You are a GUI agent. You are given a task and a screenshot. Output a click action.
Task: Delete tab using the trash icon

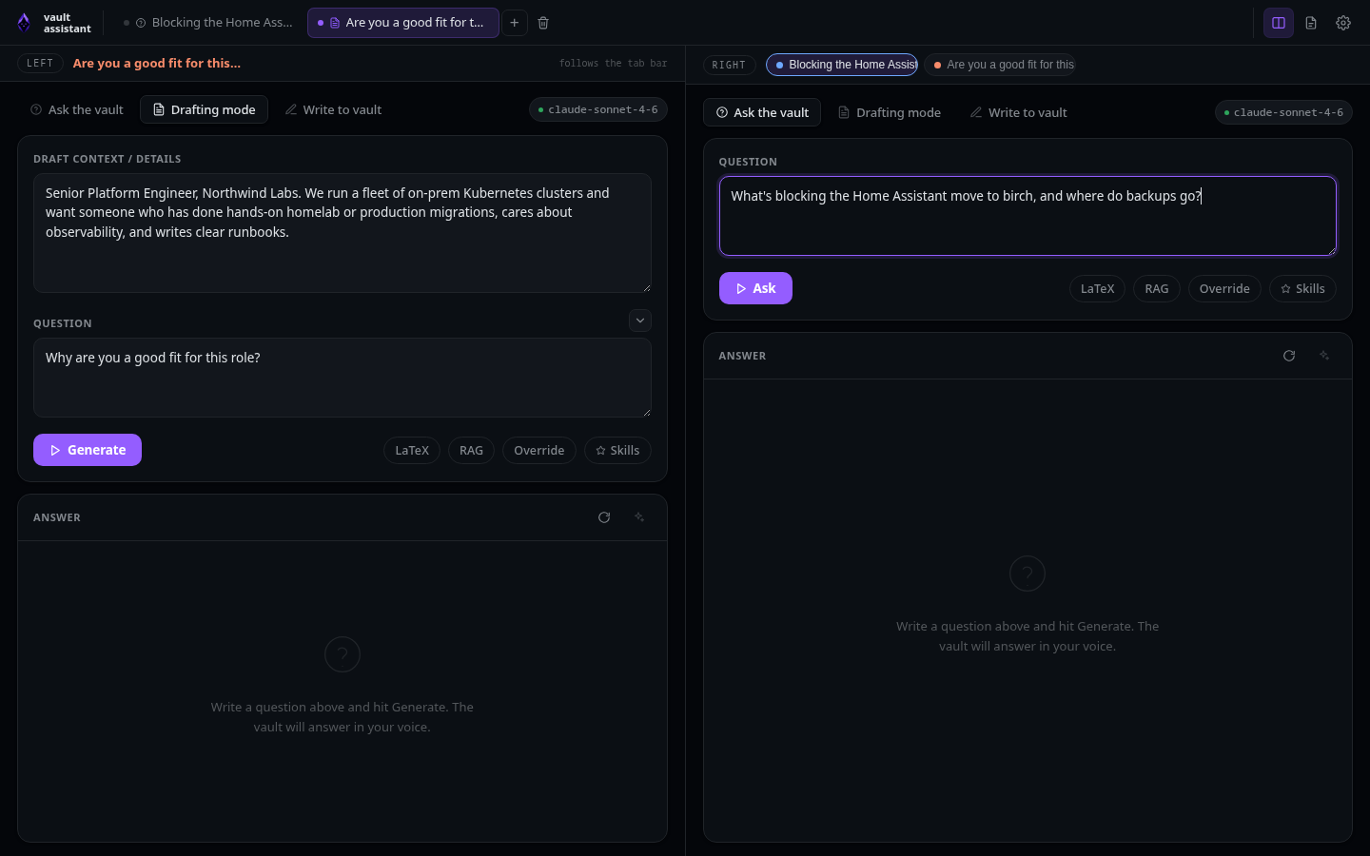click(x=543, y=23)
